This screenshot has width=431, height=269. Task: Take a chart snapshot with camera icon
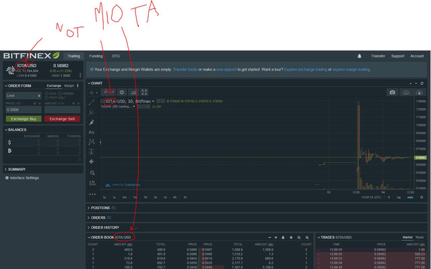click(x=392, y=92)
